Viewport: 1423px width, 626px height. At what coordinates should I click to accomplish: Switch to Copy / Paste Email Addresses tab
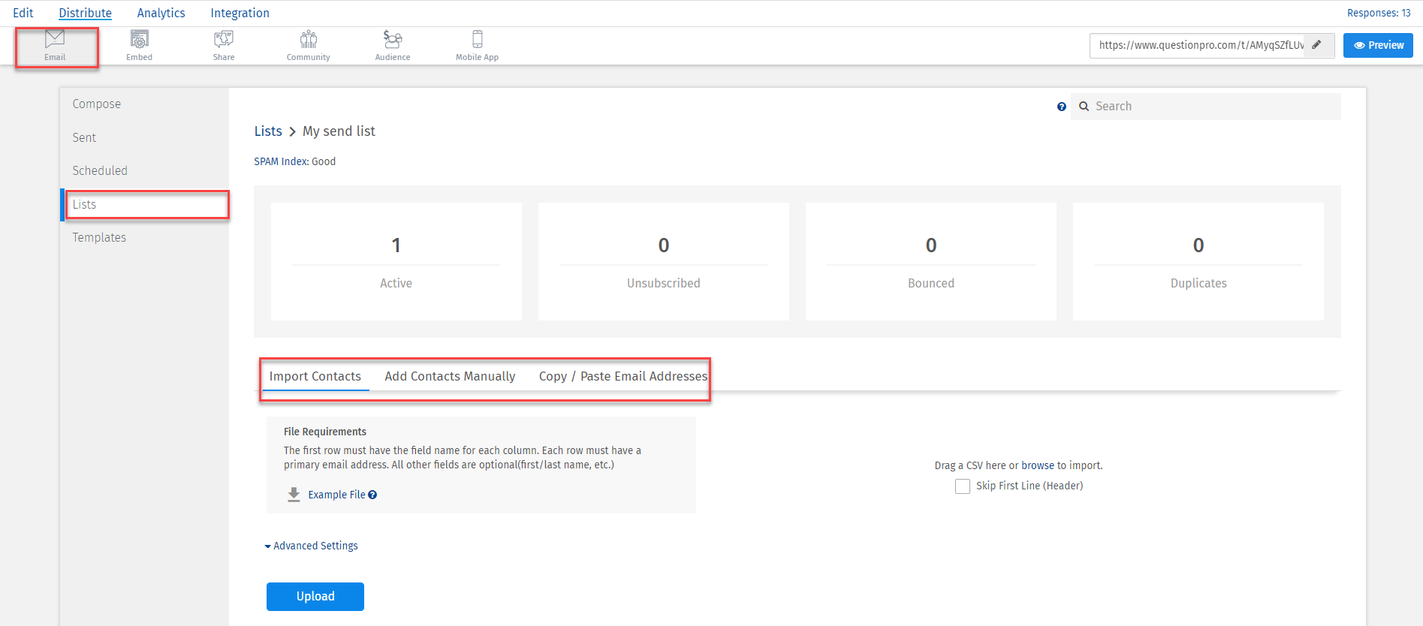[623, 376]
